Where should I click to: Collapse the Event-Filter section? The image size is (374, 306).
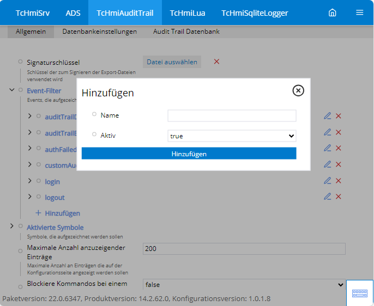(x=11, y=90)
